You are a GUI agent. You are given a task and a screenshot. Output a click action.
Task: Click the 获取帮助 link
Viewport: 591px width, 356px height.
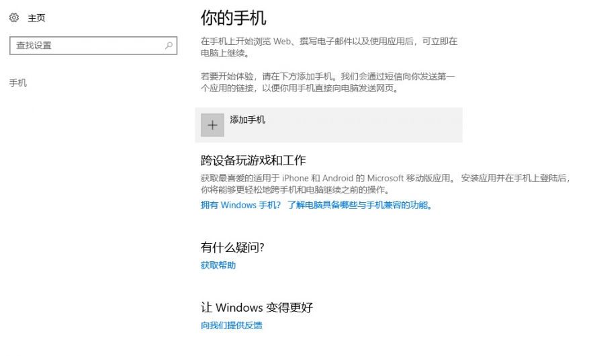click(x=218, y=265)
